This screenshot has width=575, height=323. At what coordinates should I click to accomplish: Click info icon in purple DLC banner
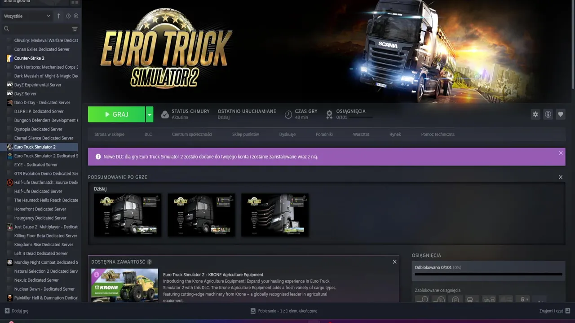[98, 157]
